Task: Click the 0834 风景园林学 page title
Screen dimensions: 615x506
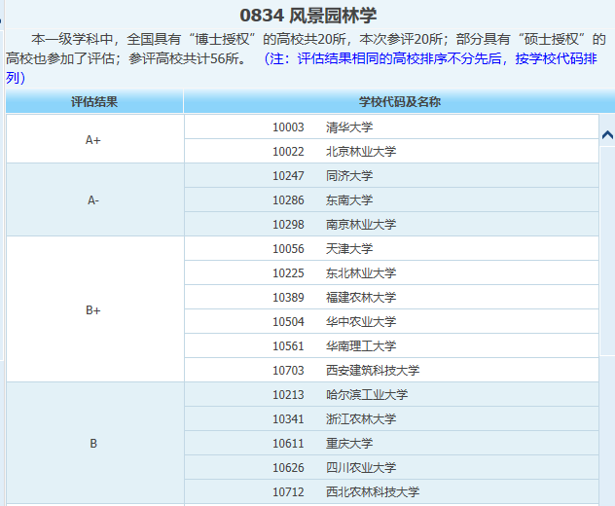Action: coord(307,16)
